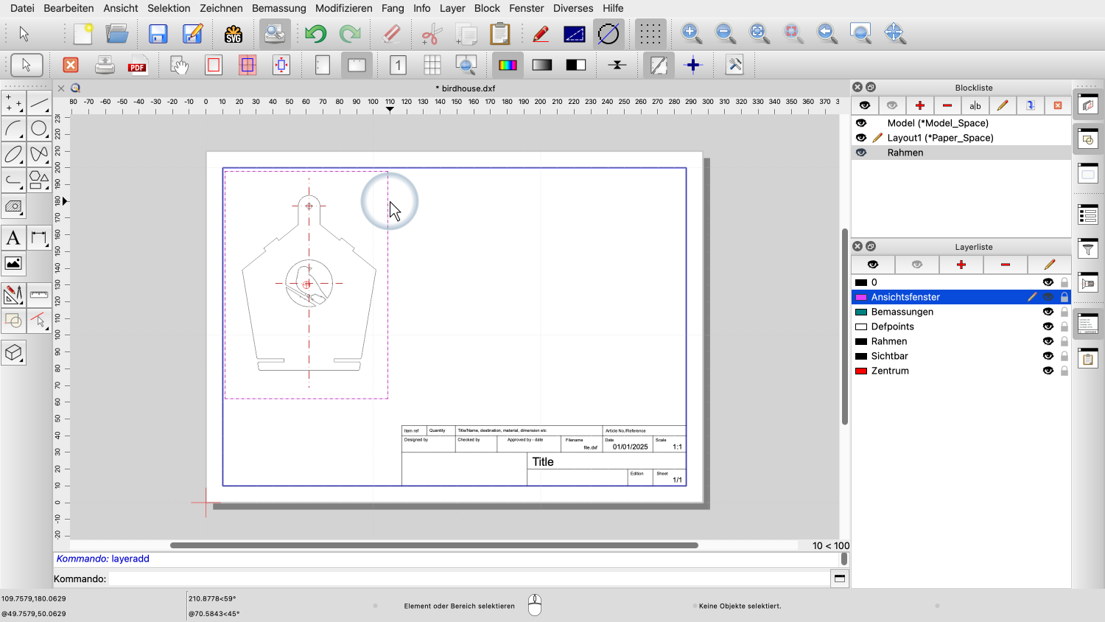Select the Rahmen block in the Blockliste
This screenshot has width=1105, height=622.
pos(905,153)
